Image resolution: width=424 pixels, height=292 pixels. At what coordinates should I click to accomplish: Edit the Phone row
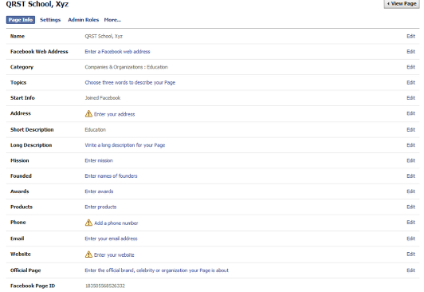(410, 222)
